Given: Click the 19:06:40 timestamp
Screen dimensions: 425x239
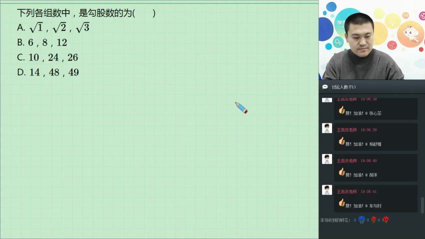Looking at the screenshot, I should [368, 161].
